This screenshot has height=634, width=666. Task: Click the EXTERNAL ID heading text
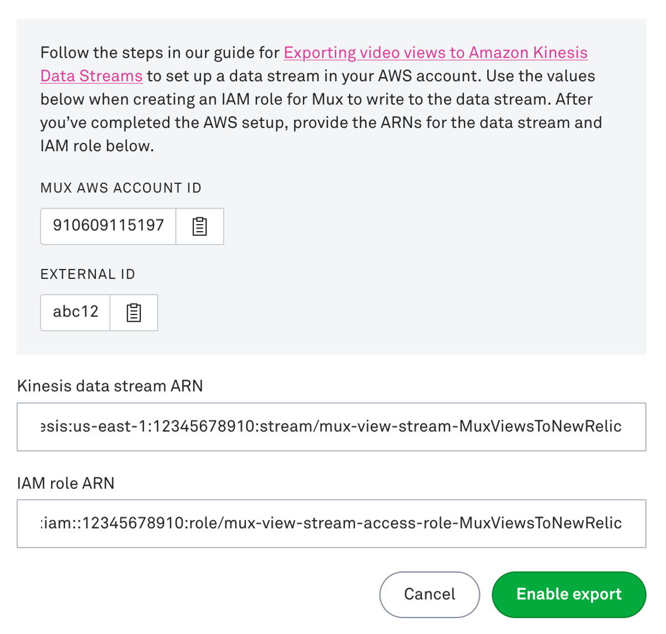[x=87, y=274]
